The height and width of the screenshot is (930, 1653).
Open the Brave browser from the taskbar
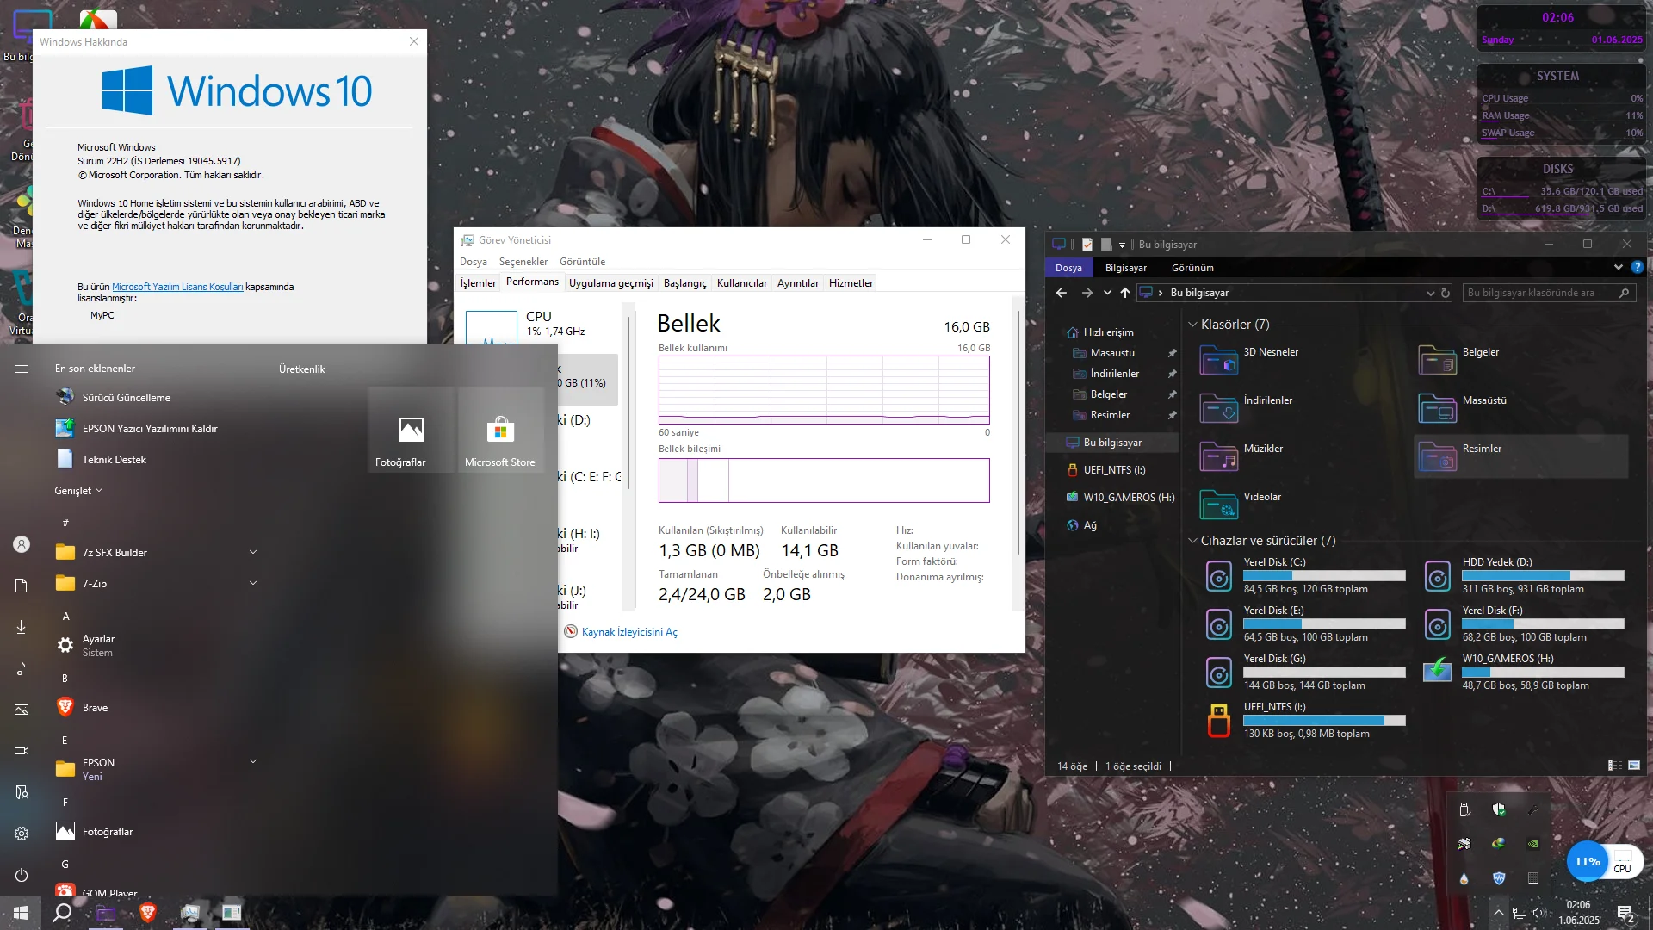[x=148, y=913]
